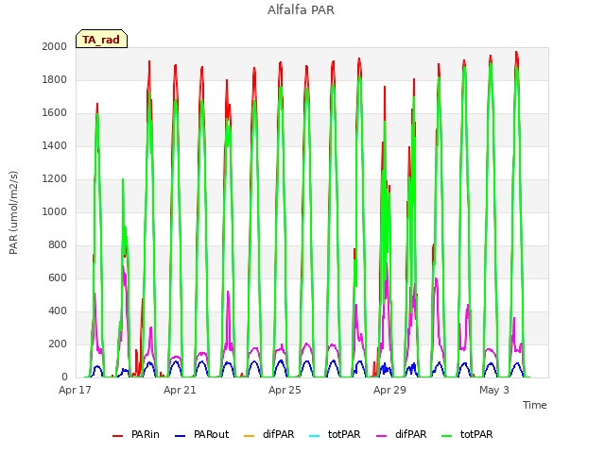Click the blue PARout legend swatch
Viewport: 605px width, 453px height.
tap(181, 436)
